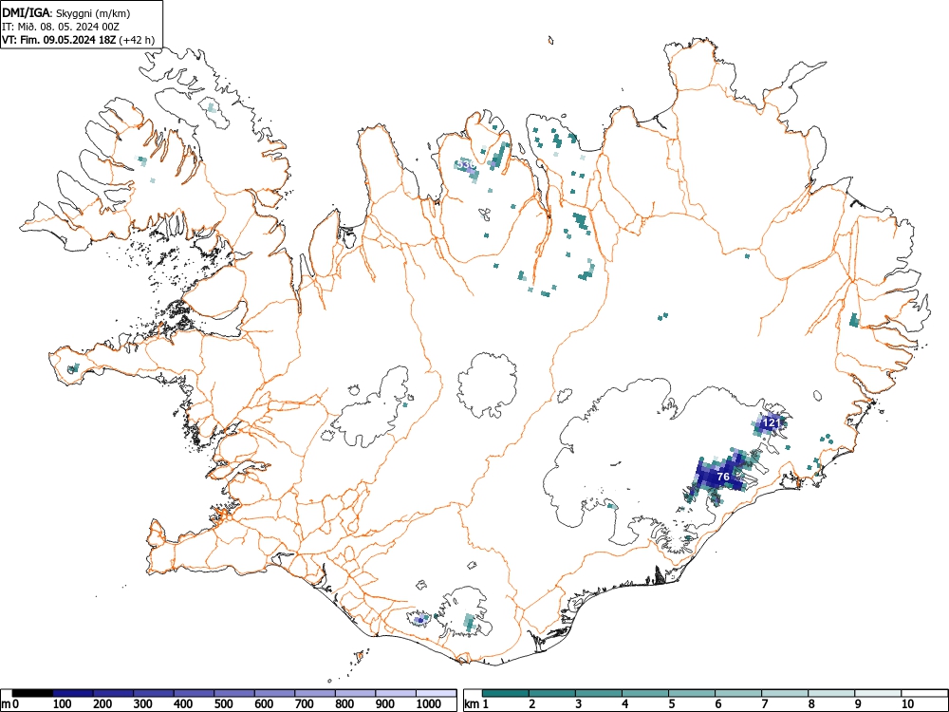
Task: Select the black swatch between 0 and 100 m
Action: pos(32,693)
